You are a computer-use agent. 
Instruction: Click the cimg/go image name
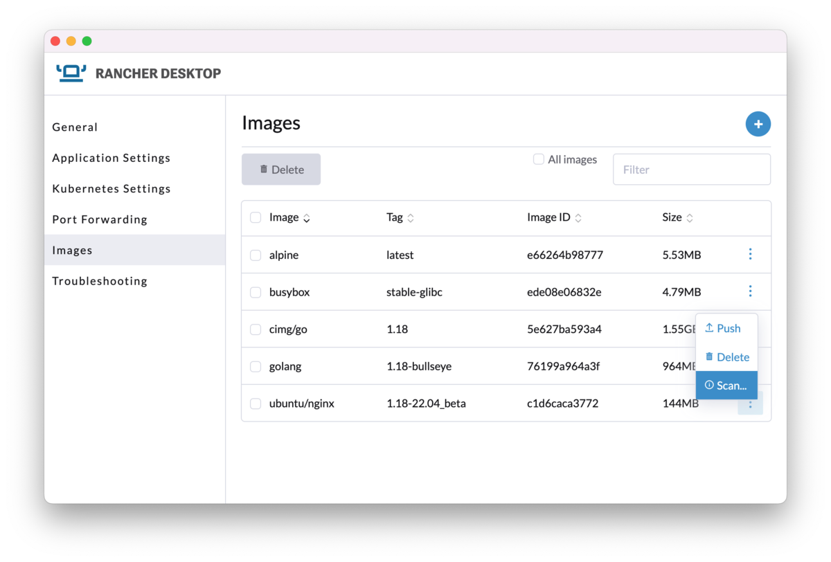pyautogui.click(x=288, y=329)
